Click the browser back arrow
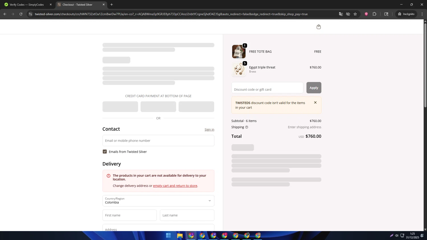Screen dimensions: 427x240 tap(5, 14)
